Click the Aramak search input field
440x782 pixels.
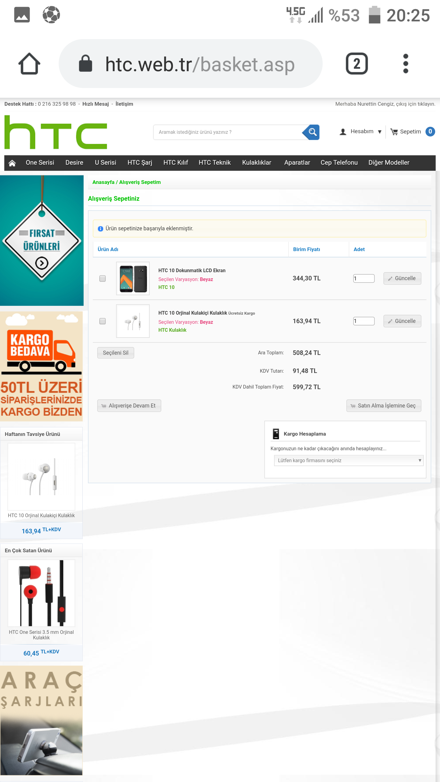228,132
